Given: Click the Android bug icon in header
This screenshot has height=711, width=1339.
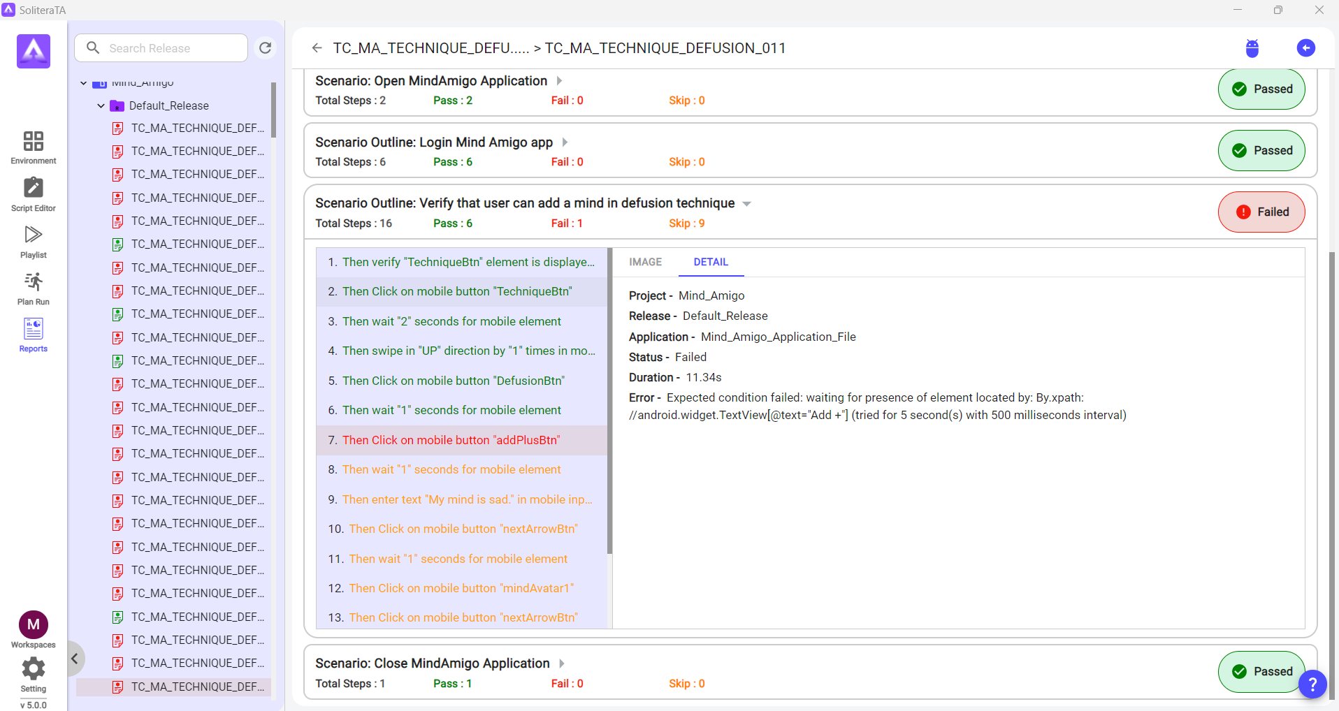Looking at the screenshot, I should [x=1252, y=48].
